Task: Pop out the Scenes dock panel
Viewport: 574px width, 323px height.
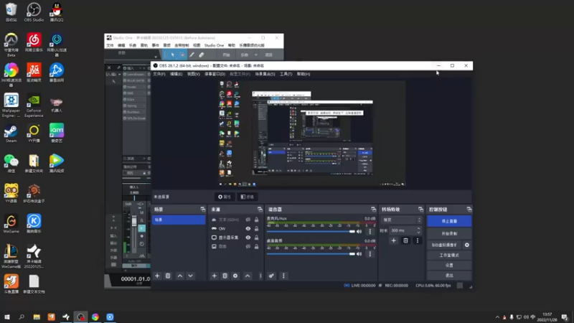Action: tap(203, 210)
